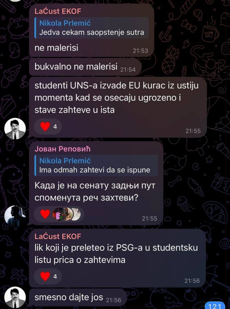
Task: Tap the heart reaction on the PSG-a message
Action: pos(48,276)
